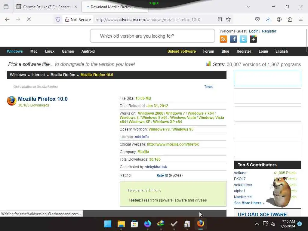This screenshot has height=231, width=308.
Task: Click the Mozilla Firefox breadcrumb link
Action: [x=63, y=75]
